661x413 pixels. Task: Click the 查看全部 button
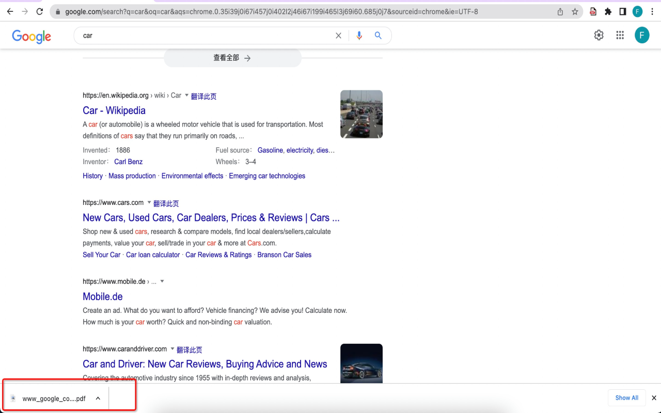232,58
